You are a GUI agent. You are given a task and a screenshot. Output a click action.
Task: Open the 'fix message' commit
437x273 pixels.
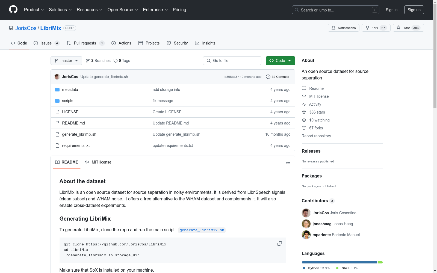coord(163,101)
